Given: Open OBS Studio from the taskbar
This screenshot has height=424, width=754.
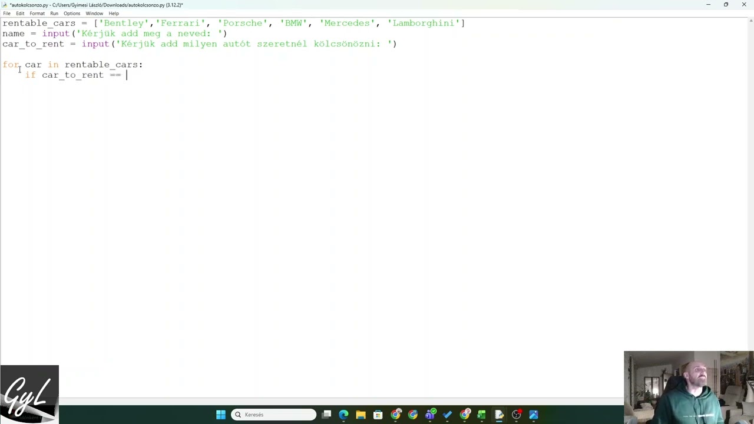Looking at the screenshot, I should [517, 415].
